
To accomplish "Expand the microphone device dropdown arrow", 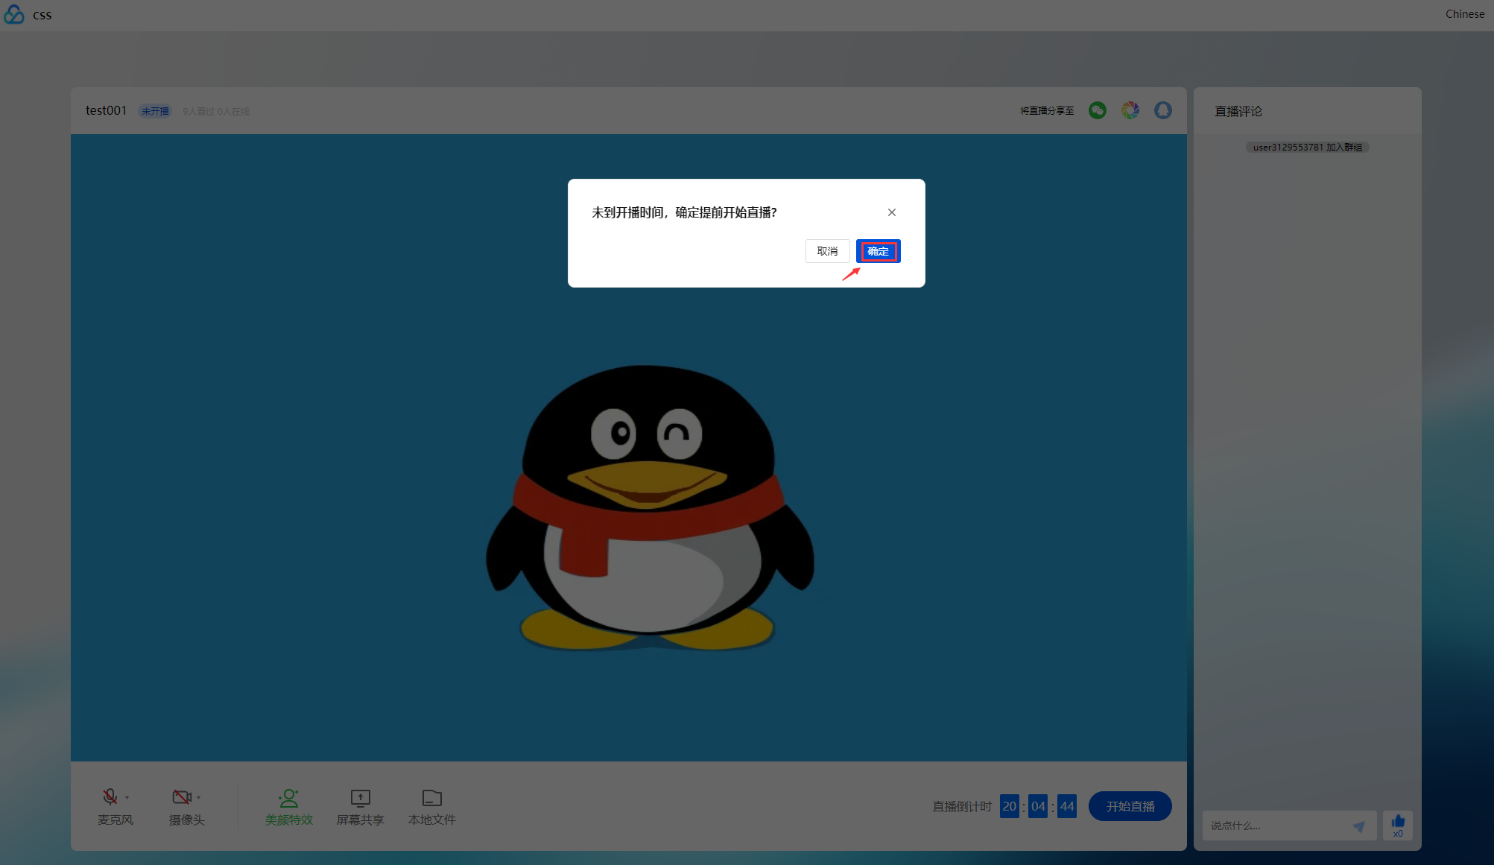I will (x=127, y=798).
